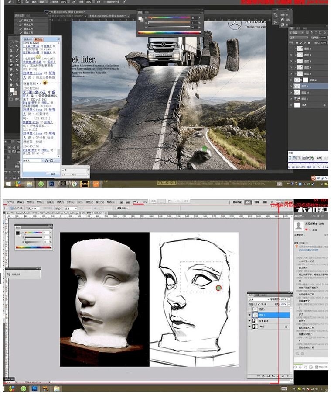Select the Hand tool in upper toolbox

[11, 85]
